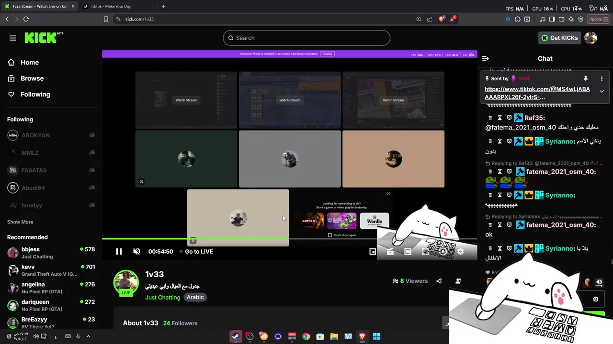Click username Raf35 in chat

click(x=534, y=118)
